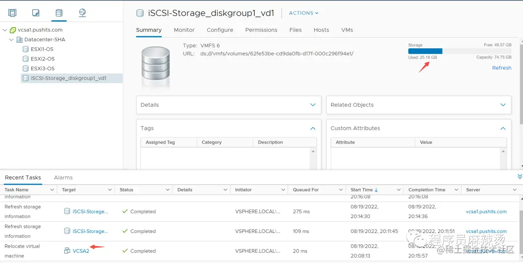Open vcsa1.pushits.com server link in 275 ms row
This screenshot has height=263, width=523.
point(486,211)
